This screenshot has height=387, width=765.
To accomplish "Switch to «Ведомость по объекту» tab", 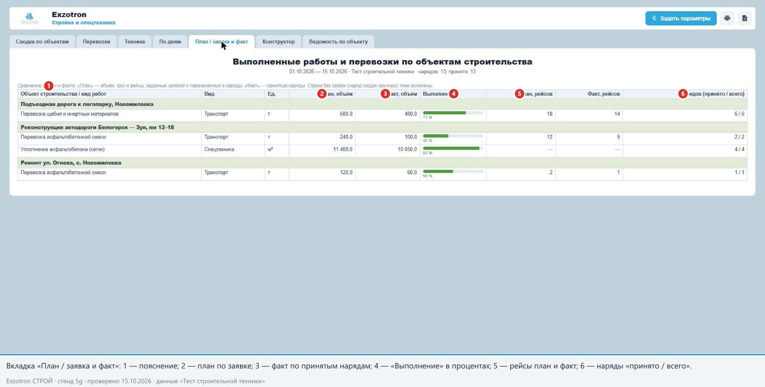I will pyautogui.click(x=338, y=41).
